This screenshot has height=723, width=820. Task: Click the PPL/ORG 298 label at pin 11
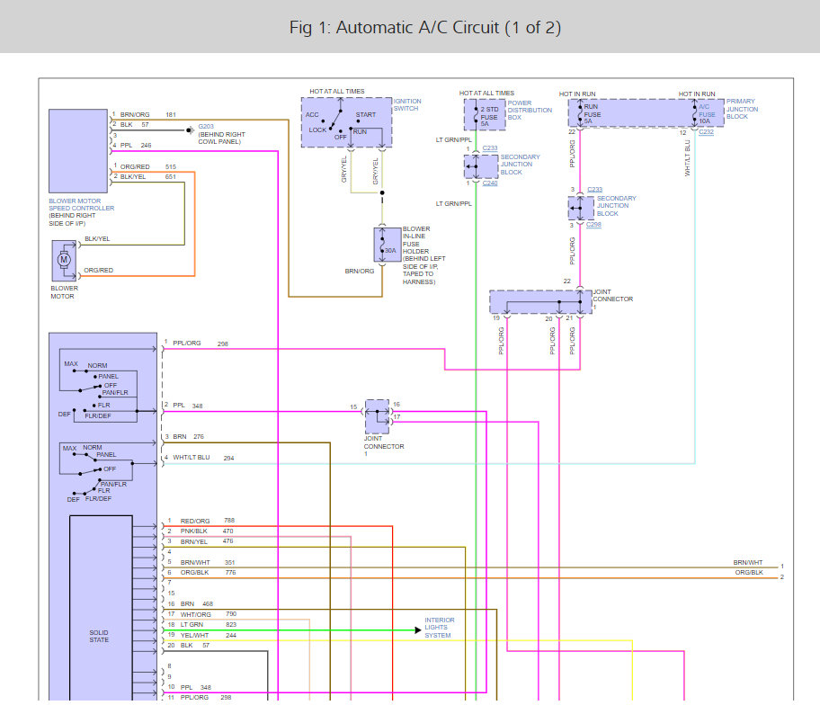[x=206, y=697]
